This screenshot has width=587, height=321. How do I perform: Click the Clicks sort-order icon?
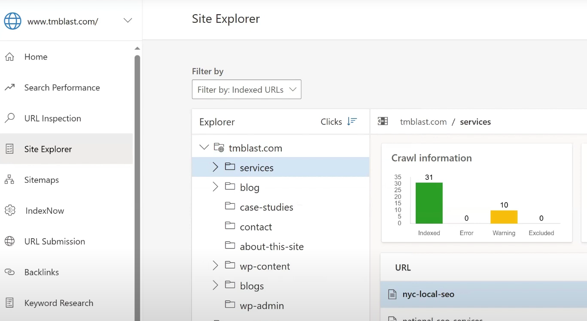(352, 121)
